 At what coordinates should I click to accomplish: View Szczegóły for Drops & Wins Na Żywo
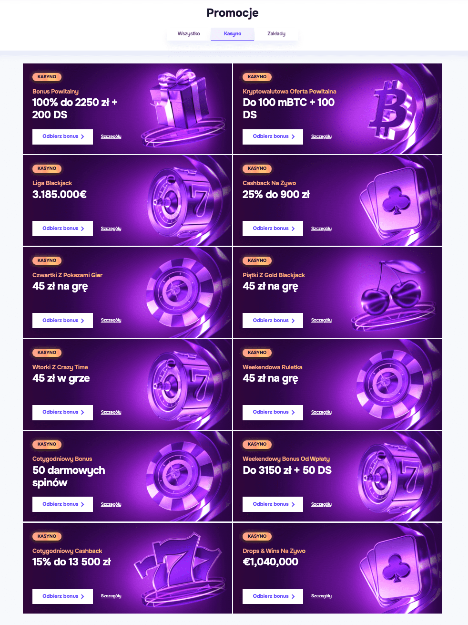(321, 596)
